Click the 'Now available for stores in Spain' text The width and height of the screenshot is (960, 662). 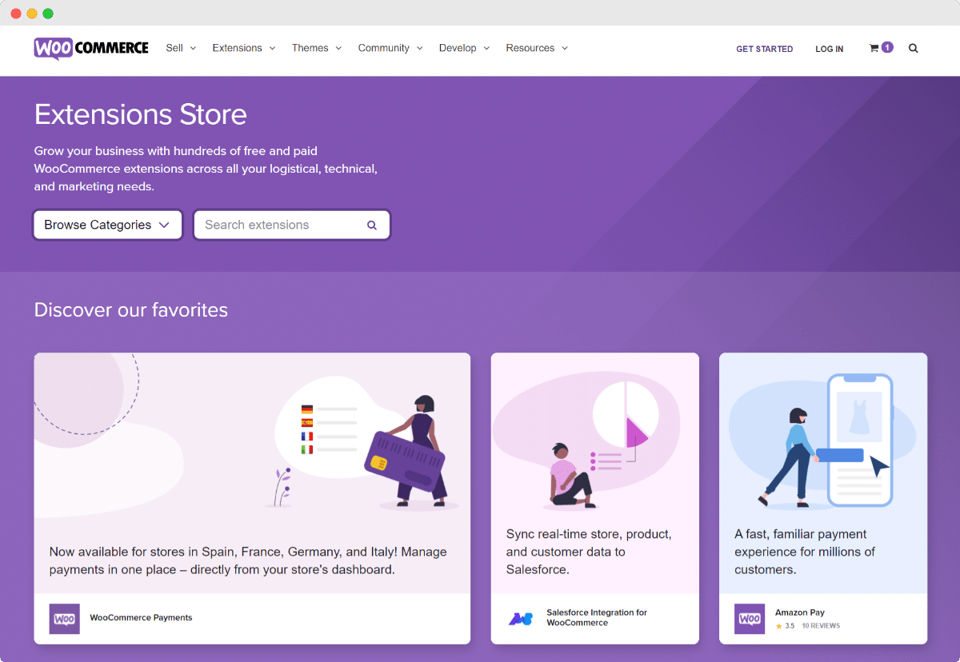click(x=248, y=560)
